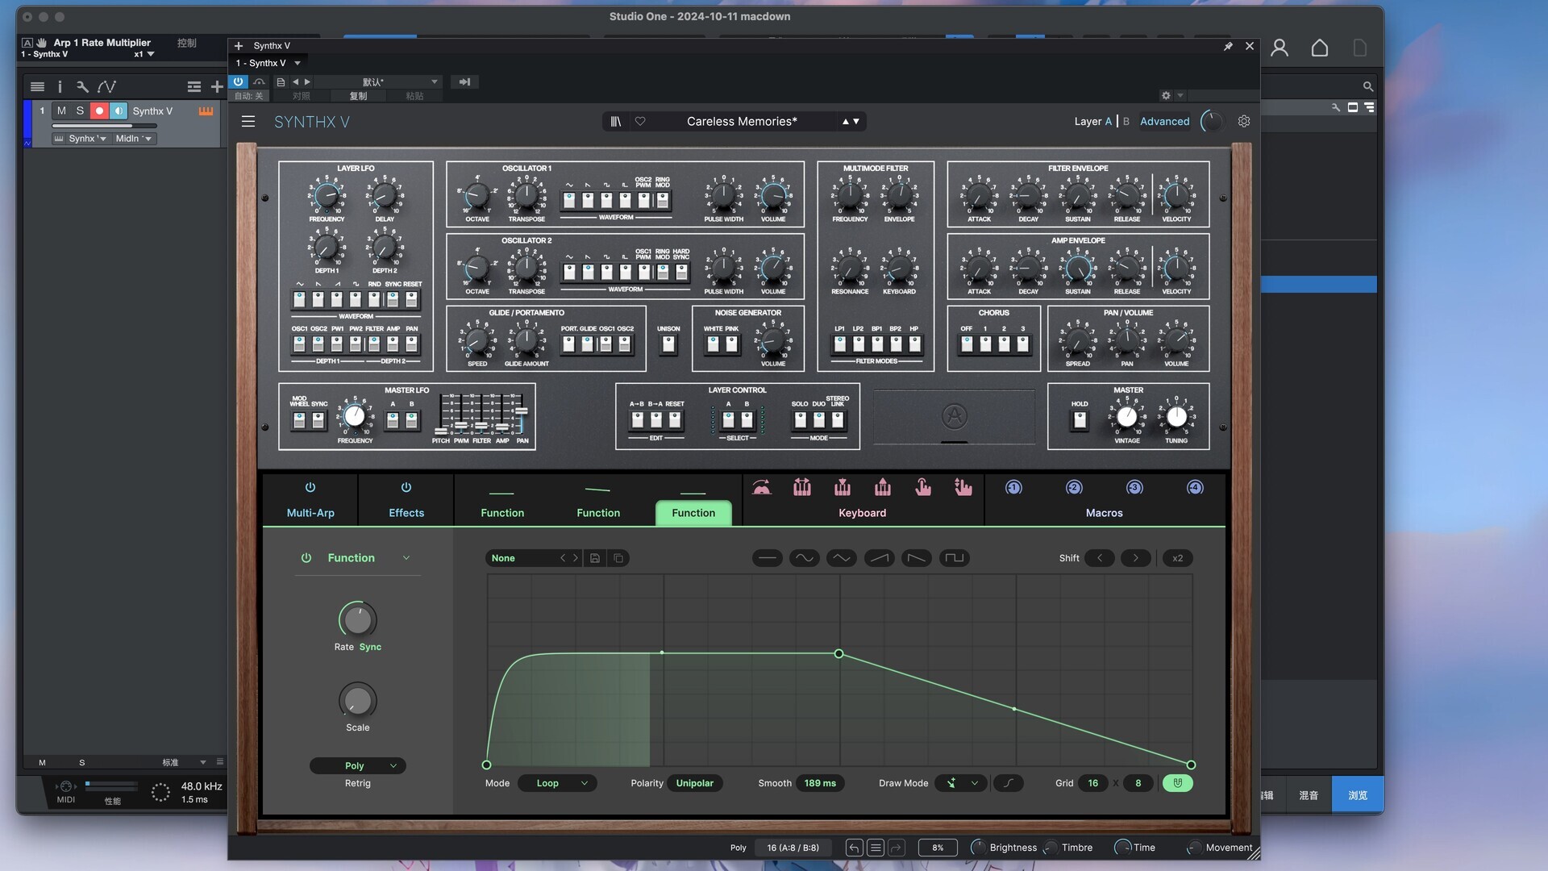The height and width of the screenshot is (871, 1548).
Task: Select Macro 2 icon
Action: [x=1074, y=487]
